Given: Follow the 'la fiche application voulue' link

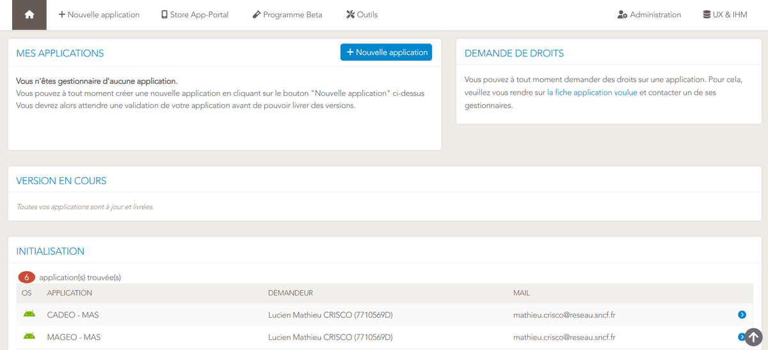Looking at the screenshot, I should pos(592,93).
